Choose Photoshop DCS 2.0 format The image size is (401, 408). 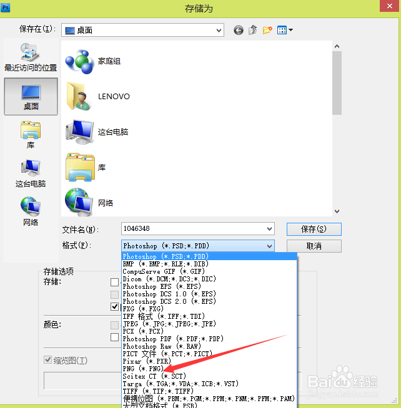coord(209,301)
